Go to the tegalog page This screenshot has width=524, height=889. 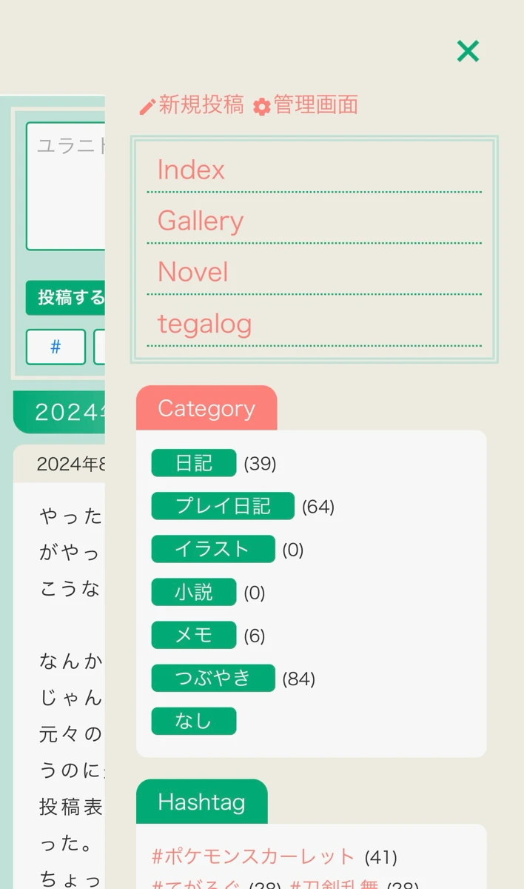pyautogui.click(x=205, y=324)
